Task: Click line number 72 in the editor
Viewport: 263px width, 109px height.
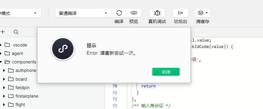Action: [x=115, y=99]
